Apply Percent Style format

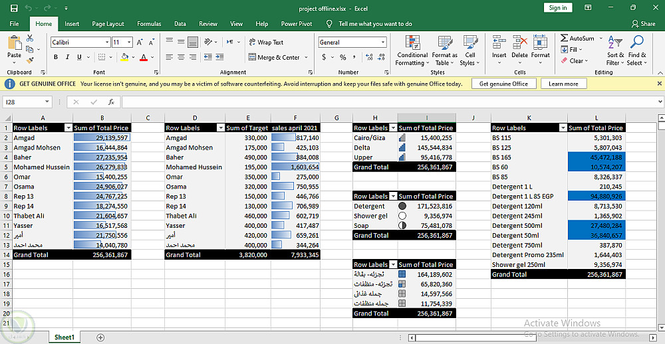click(x=342, y=57)
